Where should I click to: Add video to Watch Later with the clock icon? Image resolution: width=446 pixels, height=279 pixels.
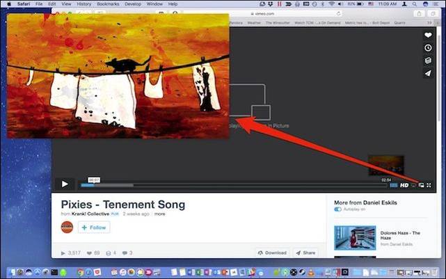click(428, 48)
